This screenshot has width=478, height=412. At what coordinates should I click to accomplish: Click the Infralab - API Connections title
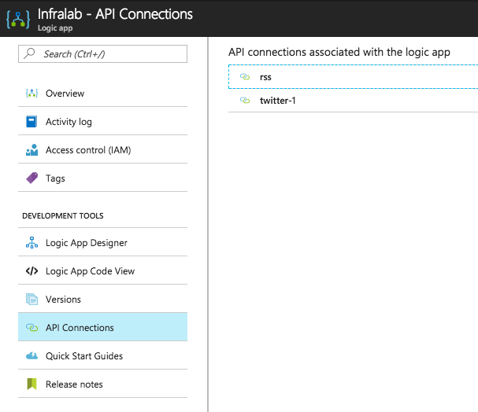point(115,14)
